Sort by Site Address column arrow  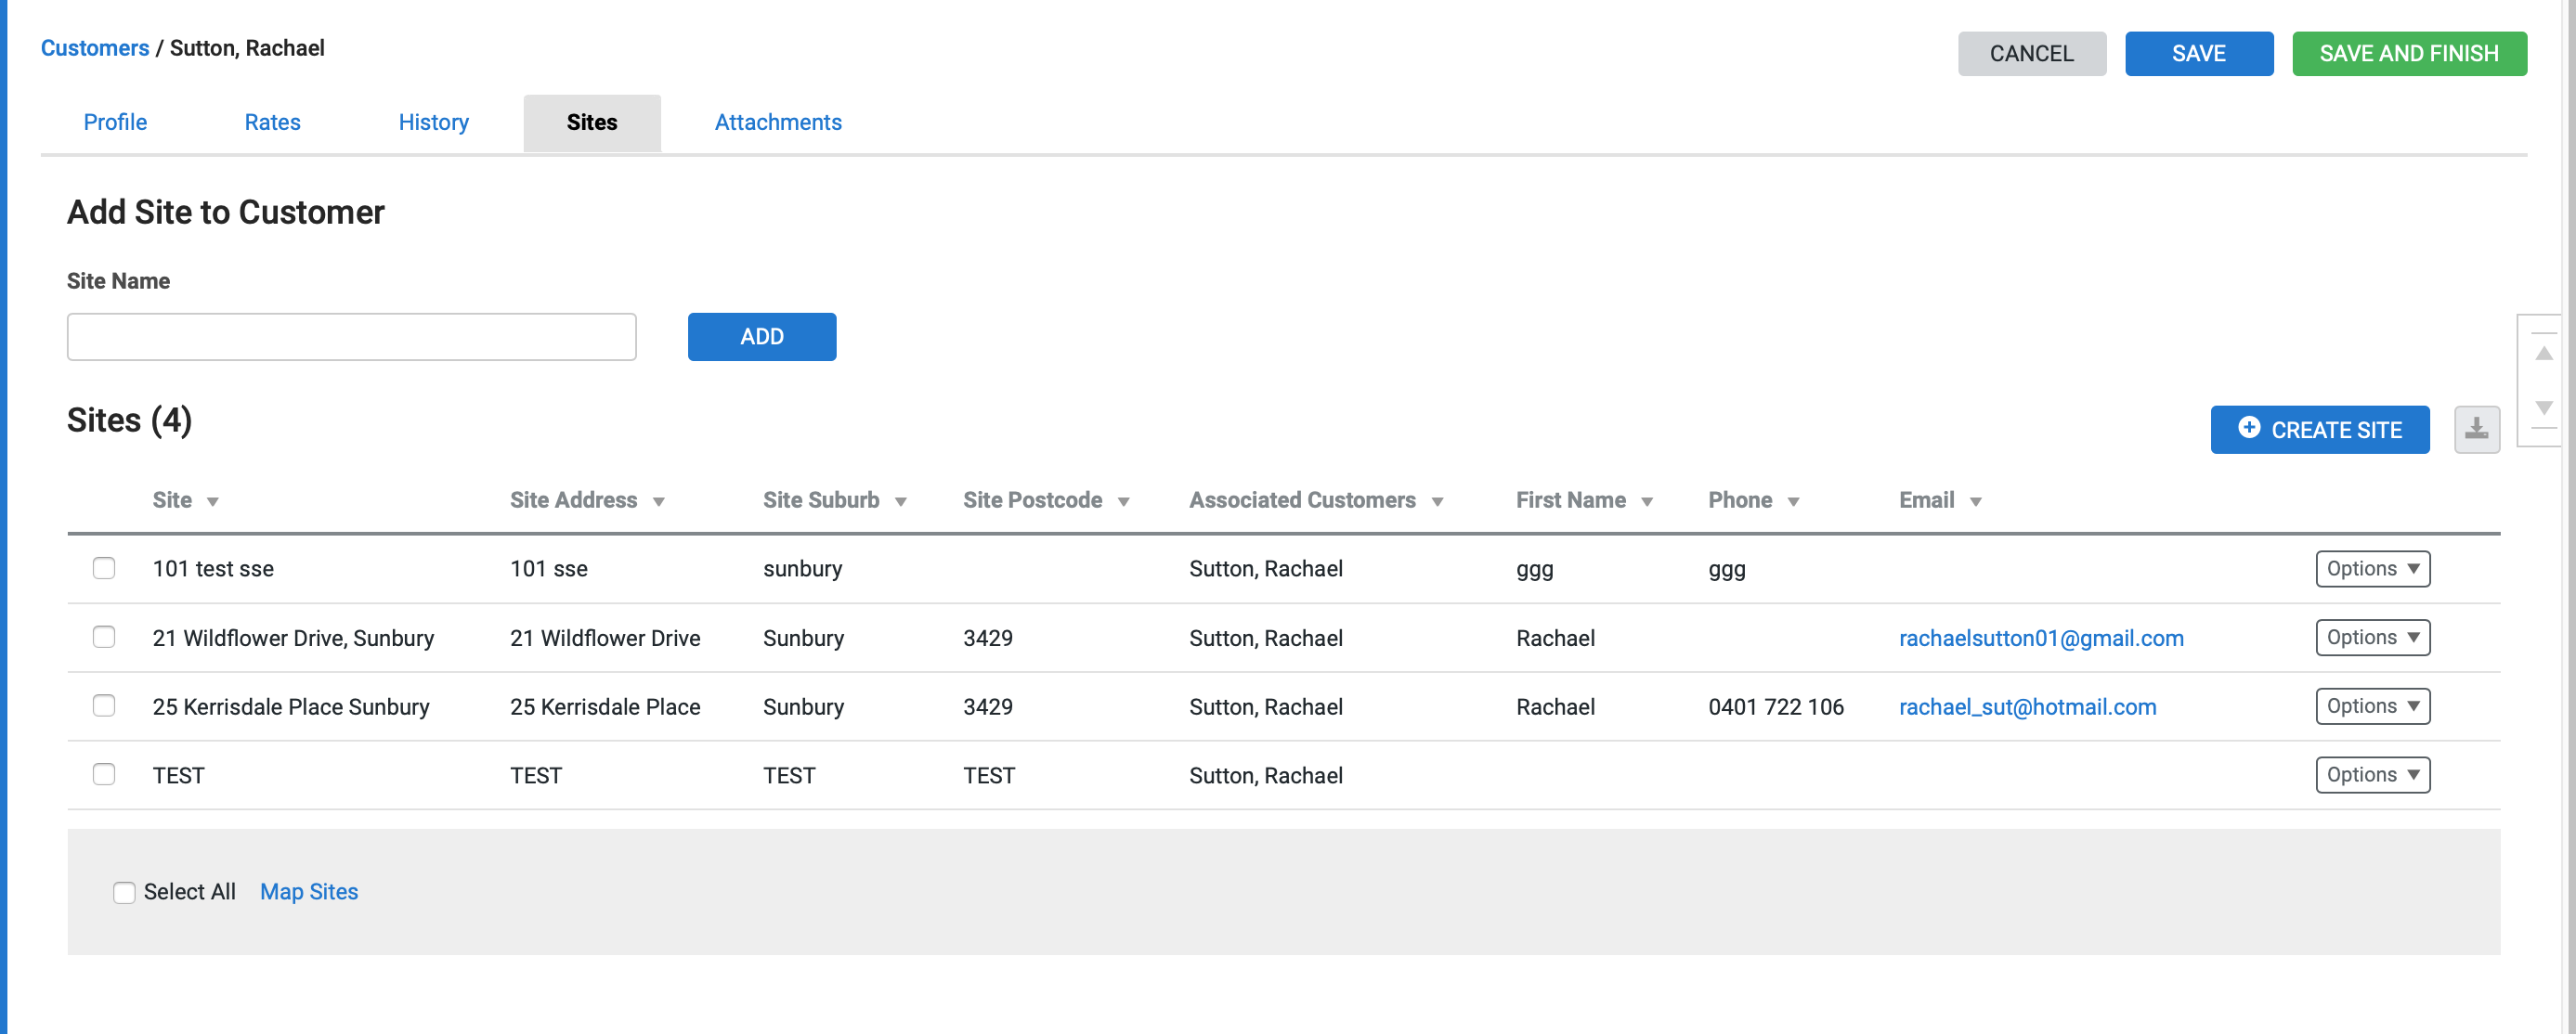coord(659,501)
